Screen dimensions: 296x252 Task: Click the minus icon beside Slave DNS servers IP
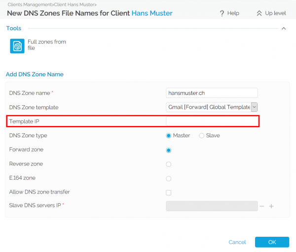point(262,206)
